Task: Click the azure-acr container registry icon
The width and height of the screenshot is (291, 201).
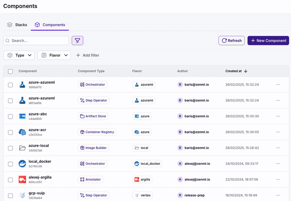Action: coord(22,132)
